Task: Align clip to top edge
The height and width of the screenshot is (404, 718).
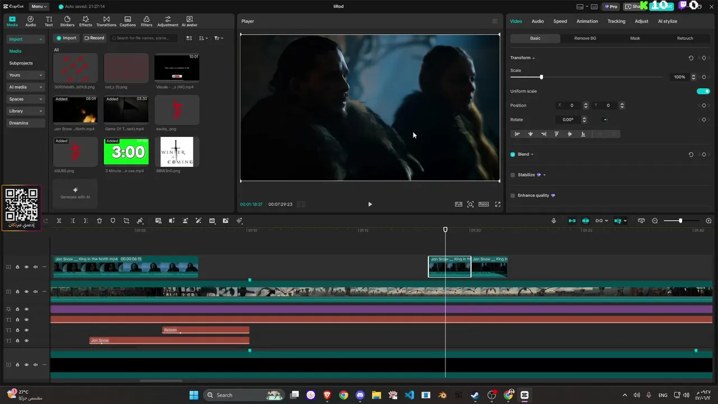Action: (x=556, y=134)
